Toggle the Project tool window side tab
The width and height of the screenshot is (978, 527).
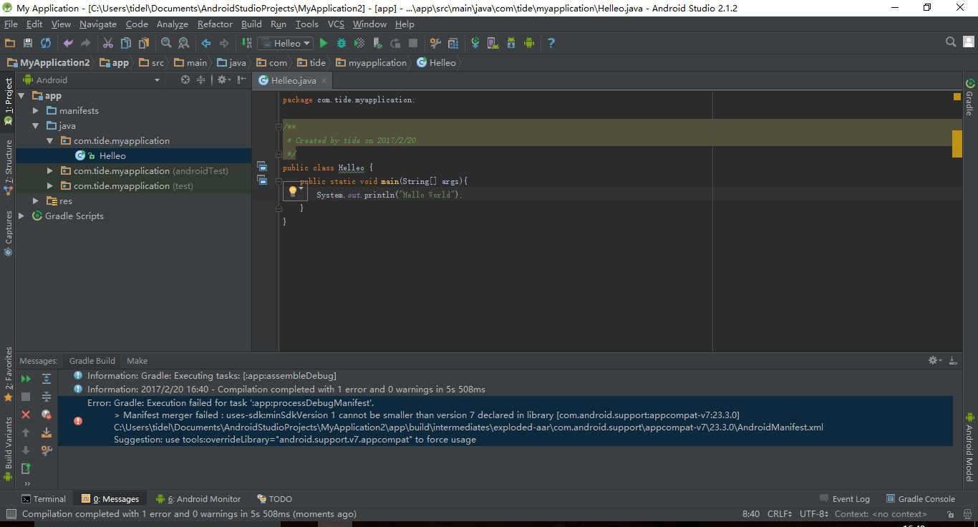pyautogui.click(x=9, y=101)
